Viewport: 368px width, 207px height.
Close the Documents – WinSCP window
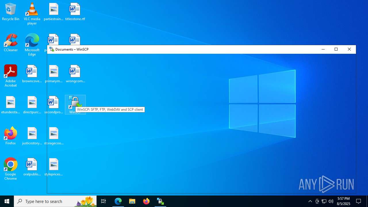click(x=349, y=49)
